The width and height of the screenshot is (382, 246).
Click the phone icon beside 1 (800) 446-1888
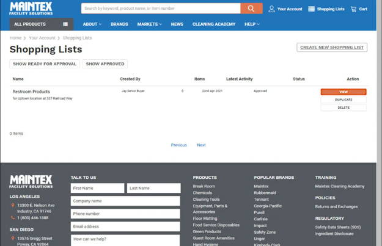click(13, 217)
